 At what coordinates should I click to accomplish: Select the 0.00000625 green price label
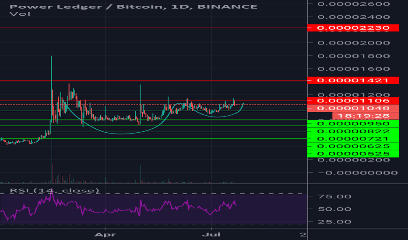(353, 146)
